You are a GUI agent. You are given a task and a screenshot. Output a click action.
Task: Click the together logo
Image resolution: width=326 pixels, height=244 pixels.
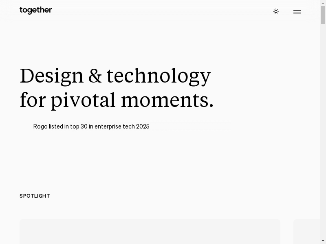click(x=36, y=11)
